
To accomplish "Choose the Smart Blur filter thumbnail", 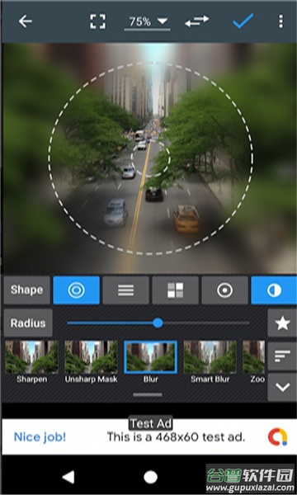I will [x=210, y=362].
